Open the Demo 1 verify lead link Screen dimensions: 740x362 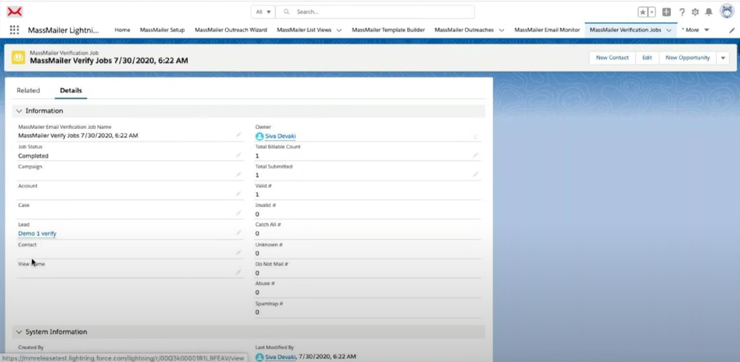37,234
